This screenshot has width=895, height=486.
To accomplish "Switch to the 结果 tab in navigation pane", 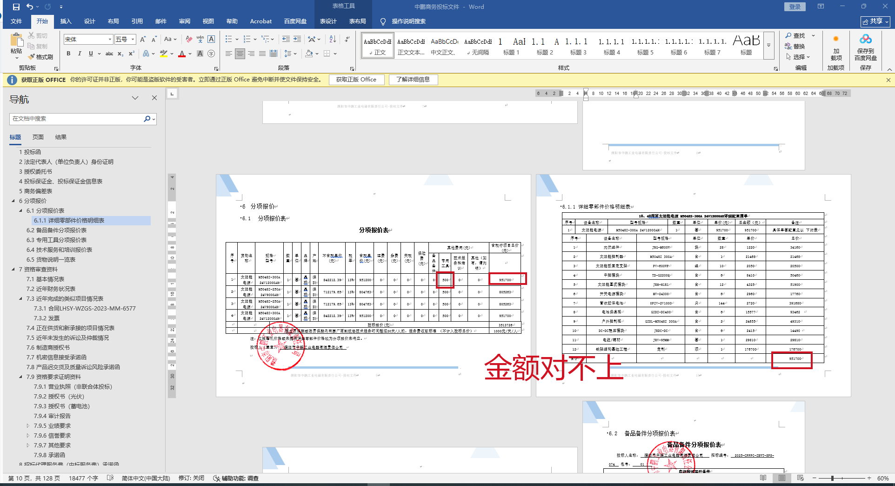I will coord(61,137).
